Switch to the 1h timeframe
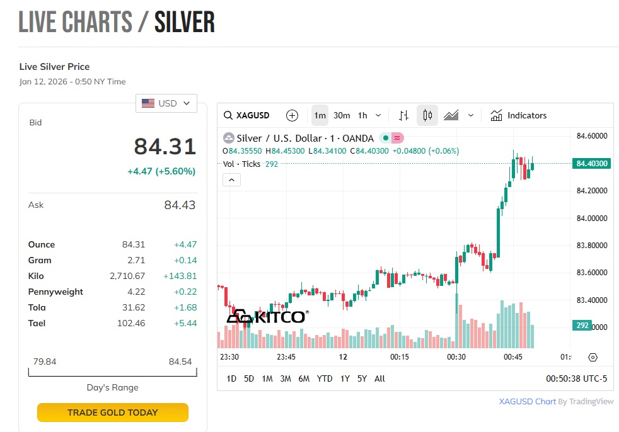This screenshot has height=432, width=619. 362,115
